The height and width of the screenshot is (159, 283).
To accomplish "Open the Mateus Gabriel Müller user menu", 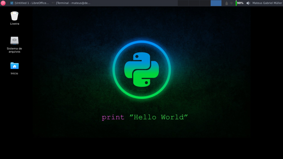I will pos(267,3).
